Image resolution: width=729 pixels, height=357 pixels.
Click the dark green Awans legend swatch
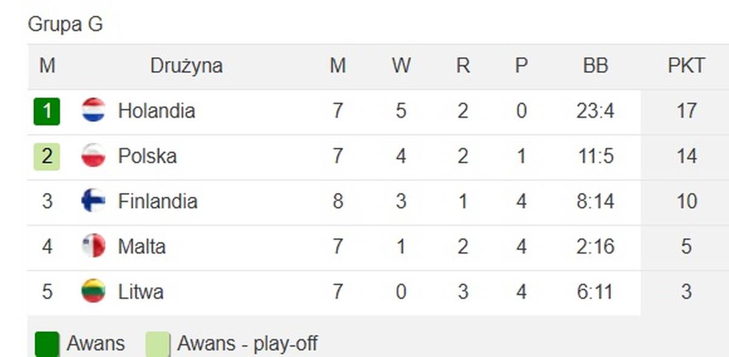(47, 344)
